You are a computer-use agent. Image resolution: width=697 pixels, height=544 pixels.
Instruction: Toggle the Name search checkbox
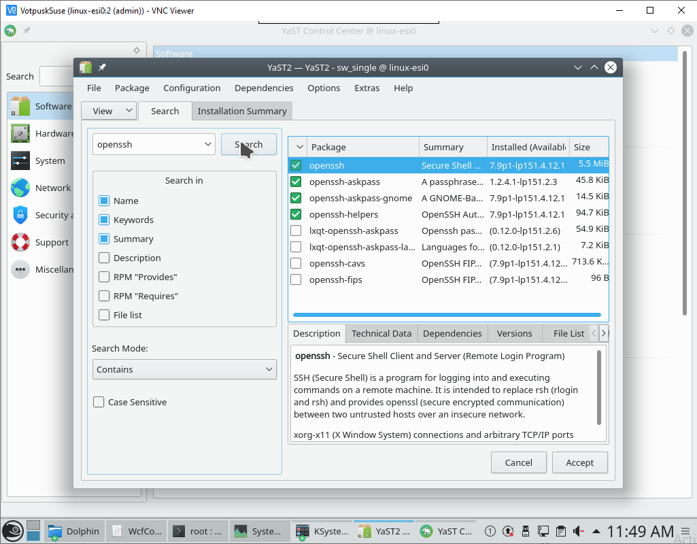click(104, 201)
